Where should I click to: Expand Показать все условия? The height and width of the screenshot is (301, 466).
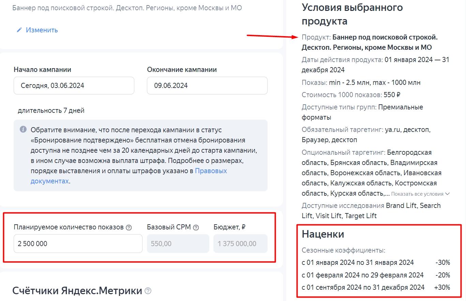(x=420, y=194)
